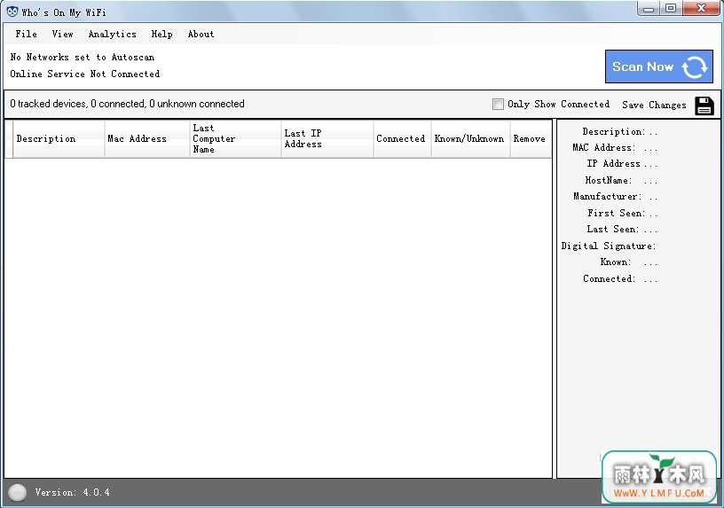Click the Save Changes label
Image resolution: width=724 pixels, height=508 pixels.
[x=654, y=106]
